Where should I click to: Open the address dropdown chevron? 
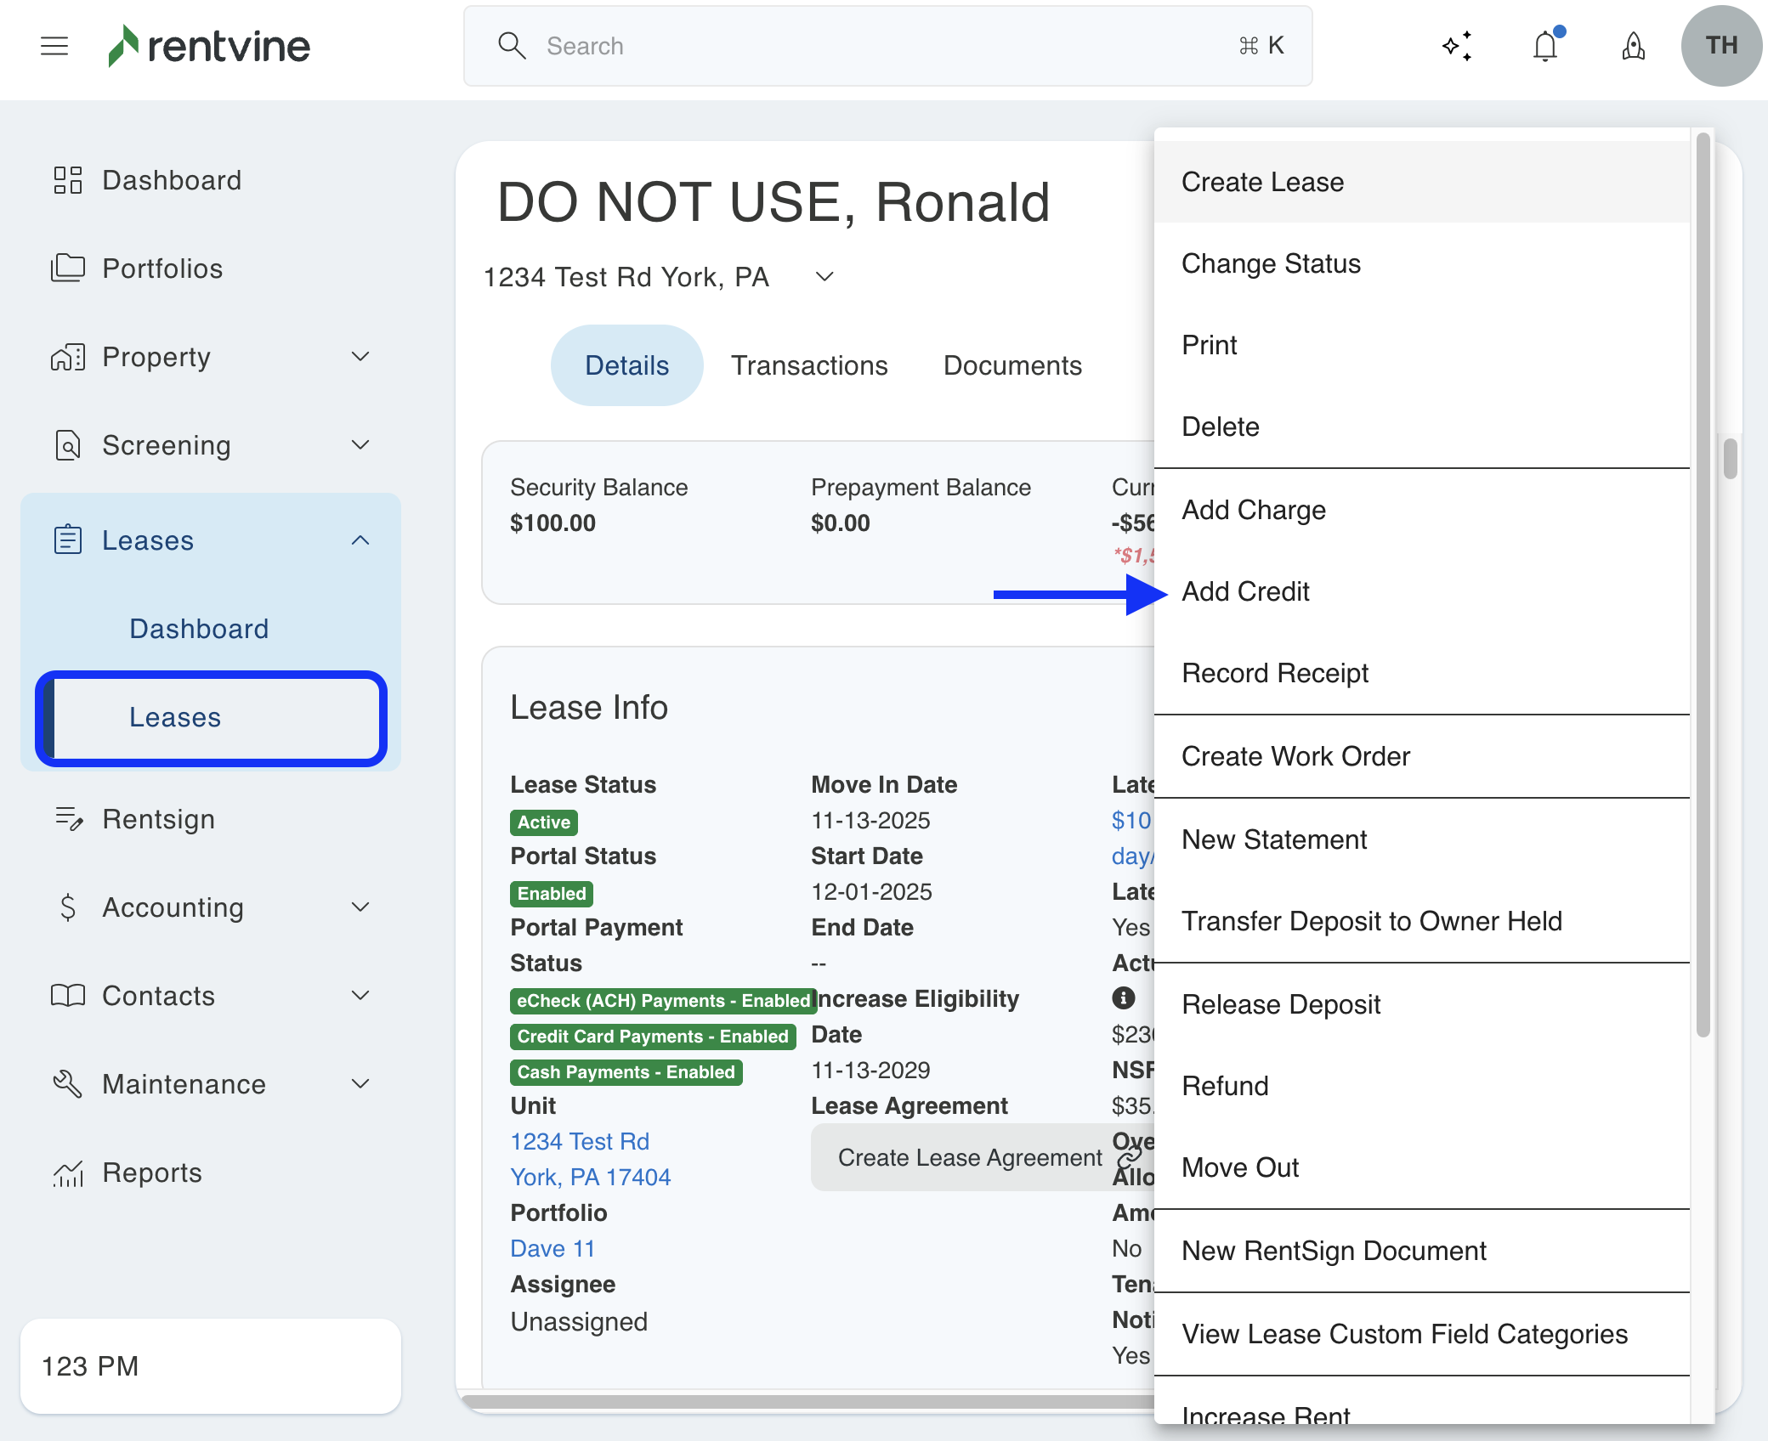(824, 277)
